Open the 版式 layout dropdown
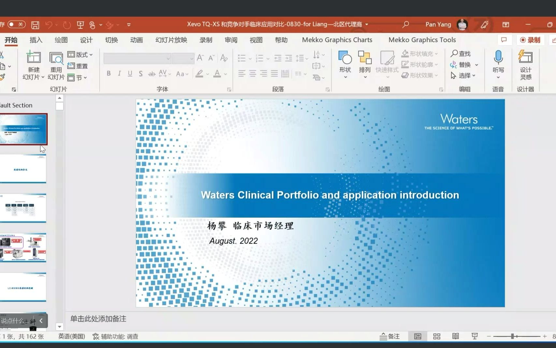This screenshot has height=348, width=556. coord(80,55)
